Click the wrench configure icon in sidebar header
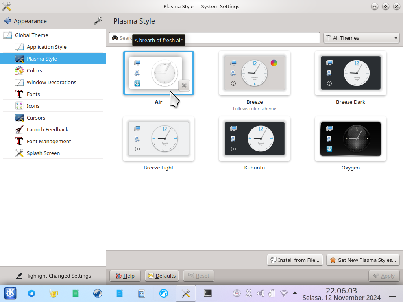Image resolution: width=403 pixels, height=302 pixels. (x=98, y=21)
